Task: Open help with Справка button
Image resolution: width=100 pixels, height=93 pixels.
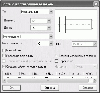Action: click(x=88, y=88)
